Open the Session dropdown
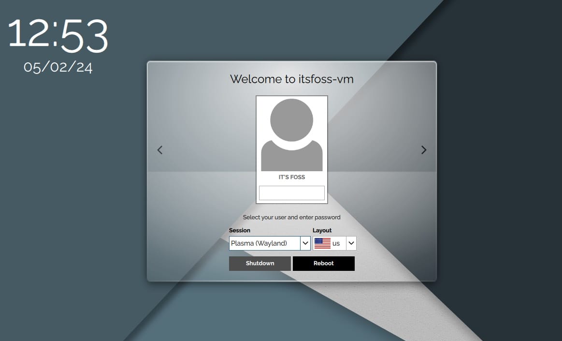Viewport: 562px width, 341px height. tap(305, 243)
